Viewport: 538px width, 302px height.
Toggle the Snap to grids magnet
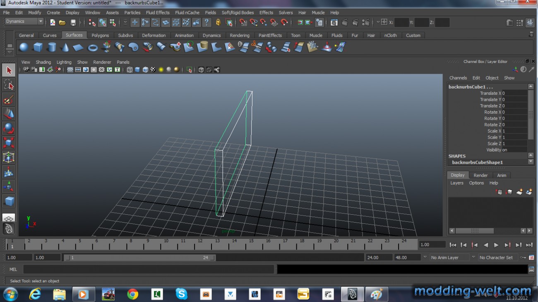pyautogui.click(x=243, y=22)
